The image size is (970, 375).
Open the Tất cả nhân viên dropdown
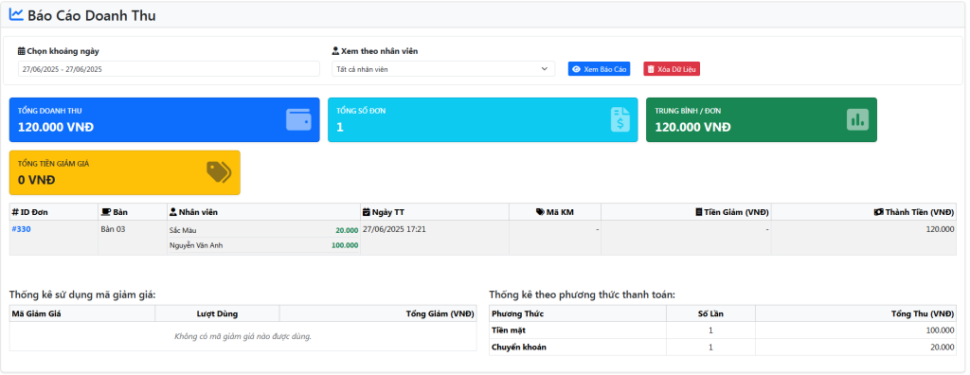coord(443,69)
